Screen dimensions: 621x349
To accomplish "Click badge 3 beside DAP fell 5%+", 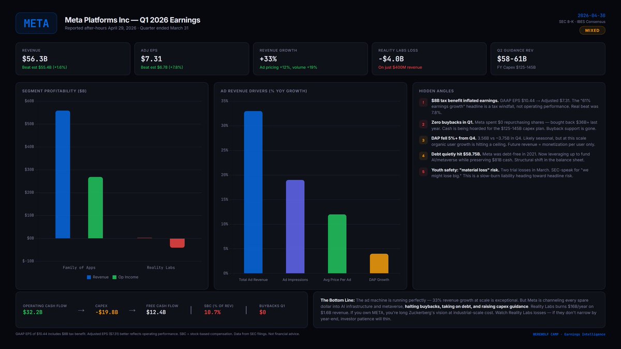I will 423,140.
